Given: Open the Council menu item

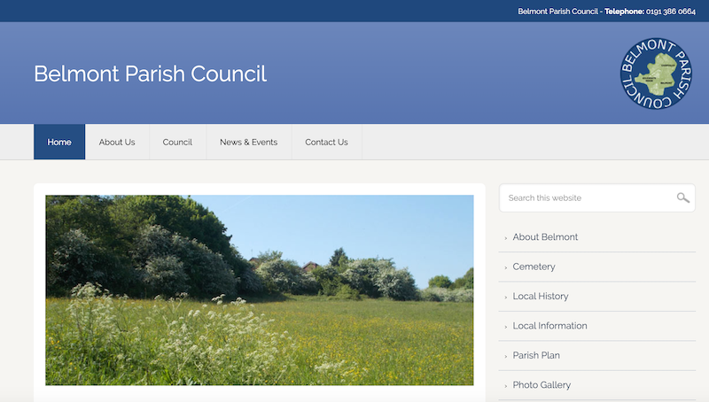Looking at the screenshot, I should tap(177, 143).
